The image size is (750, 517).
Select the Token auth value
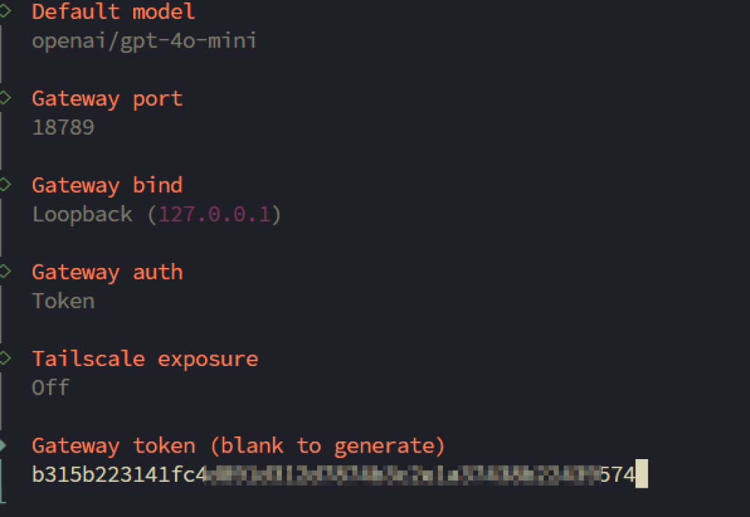[63, 301]
